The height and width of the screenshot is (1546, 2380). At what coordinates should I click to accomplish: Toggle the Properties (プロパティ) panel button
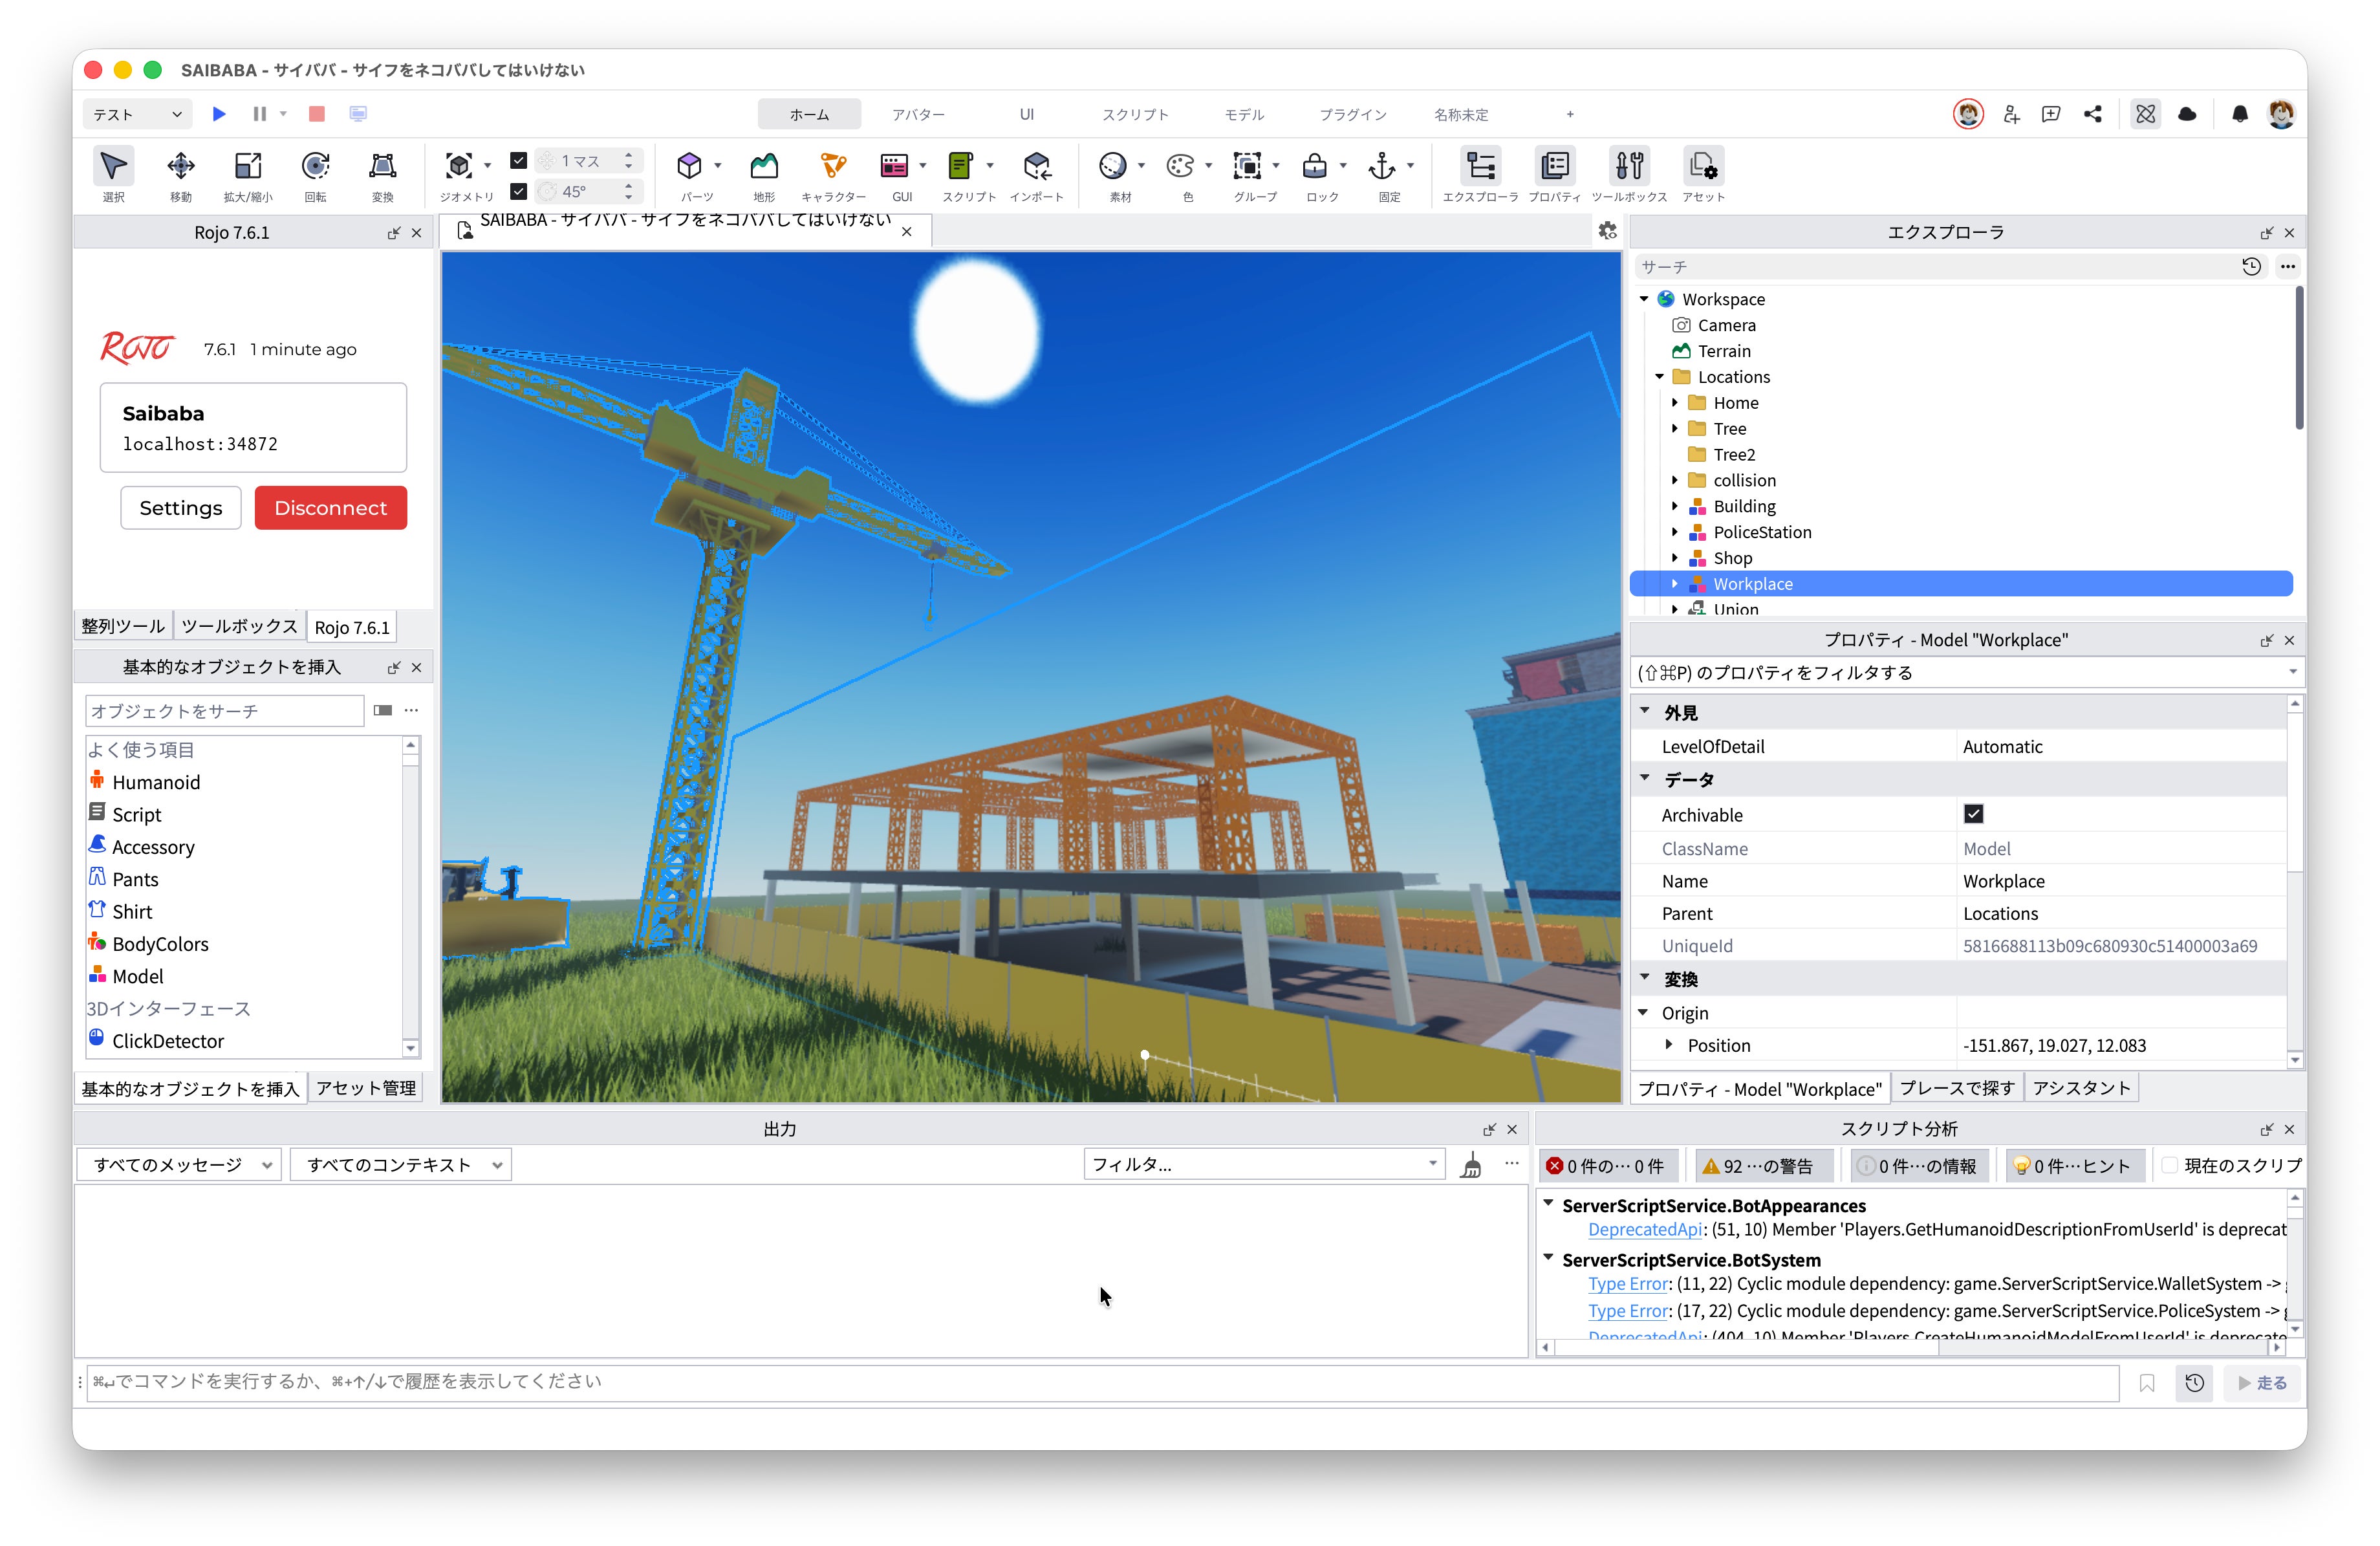coord(1555,175)
